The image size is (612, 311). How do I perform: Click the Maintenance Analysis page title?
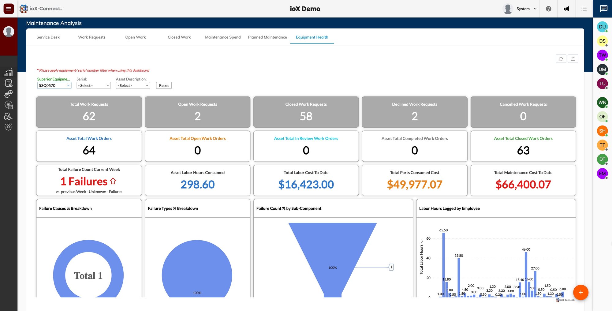coord(54,23)
